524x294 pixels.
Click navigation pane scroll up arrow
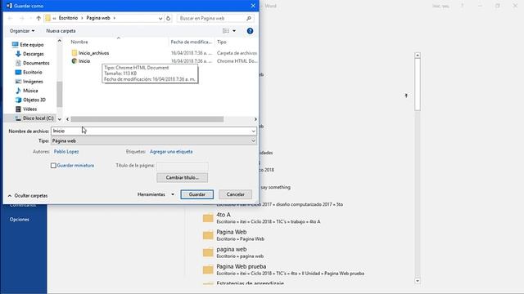60,41
